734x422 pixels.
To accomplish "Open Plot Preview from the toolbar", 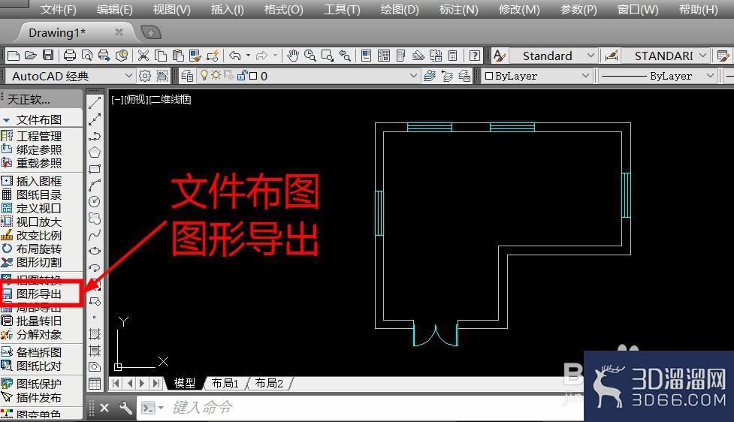I will click(87, 56).
